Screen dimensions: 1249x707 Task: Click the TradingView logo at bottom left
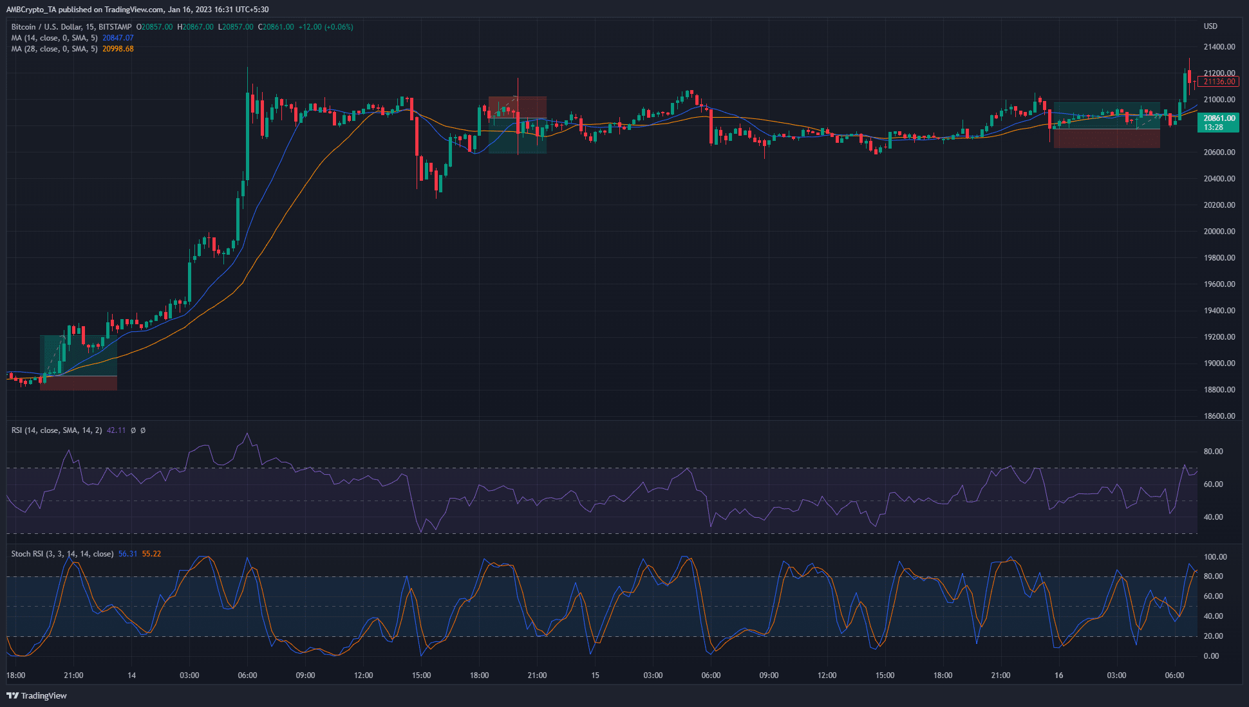37,695
